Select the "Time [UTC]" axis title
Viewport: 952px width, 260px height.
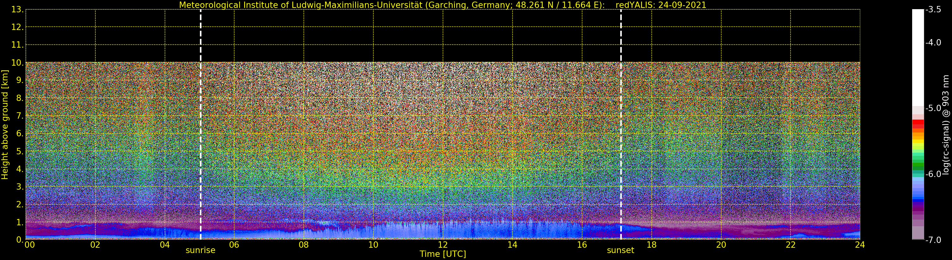[443, 254]
